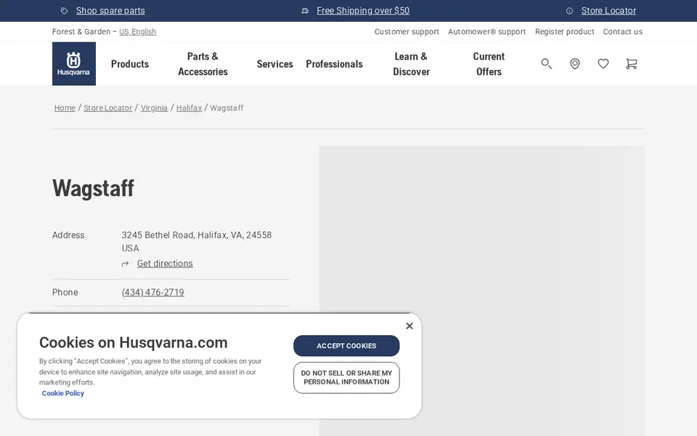Open the Parts & Accessories menu
697x436 pixels.
coord(203,64)
